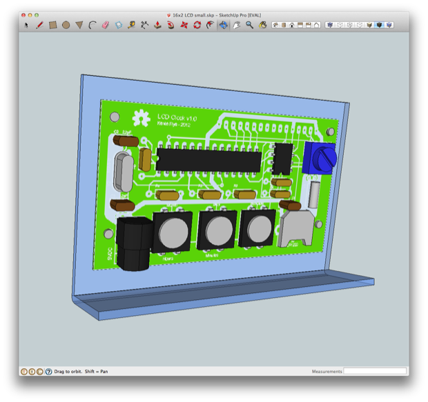Activate the red Rotate tool

(x=197, y=26)
